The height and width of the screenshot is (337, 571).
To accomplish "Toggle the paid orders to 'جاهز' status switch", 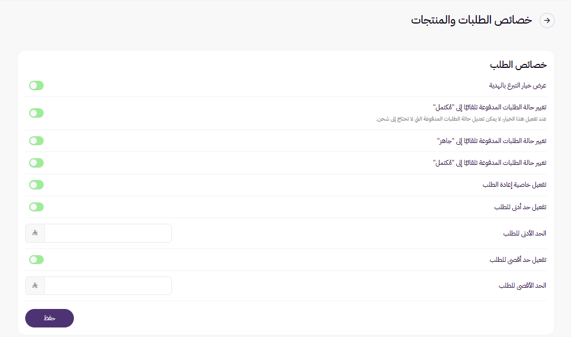I will tap(36, 141).
